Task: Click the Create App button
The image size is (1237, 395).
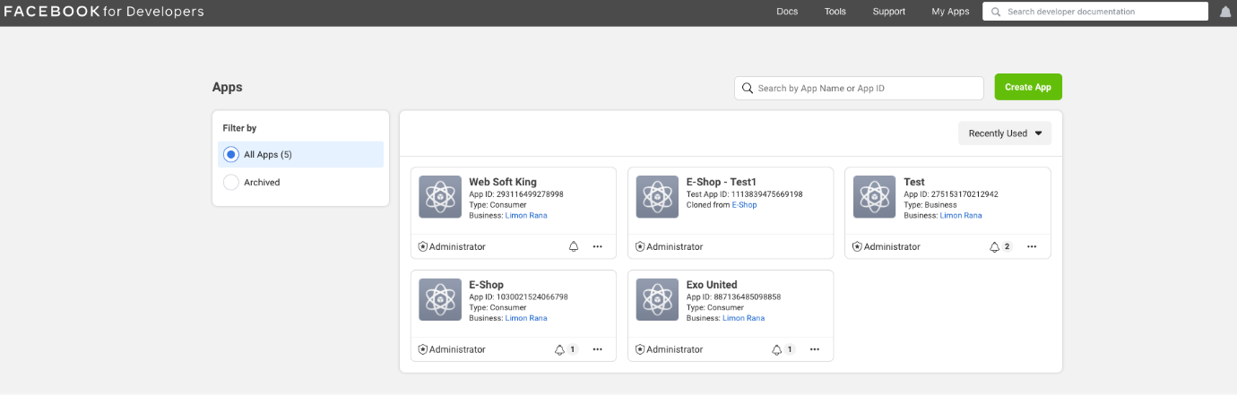Action: click(1028, 87)
